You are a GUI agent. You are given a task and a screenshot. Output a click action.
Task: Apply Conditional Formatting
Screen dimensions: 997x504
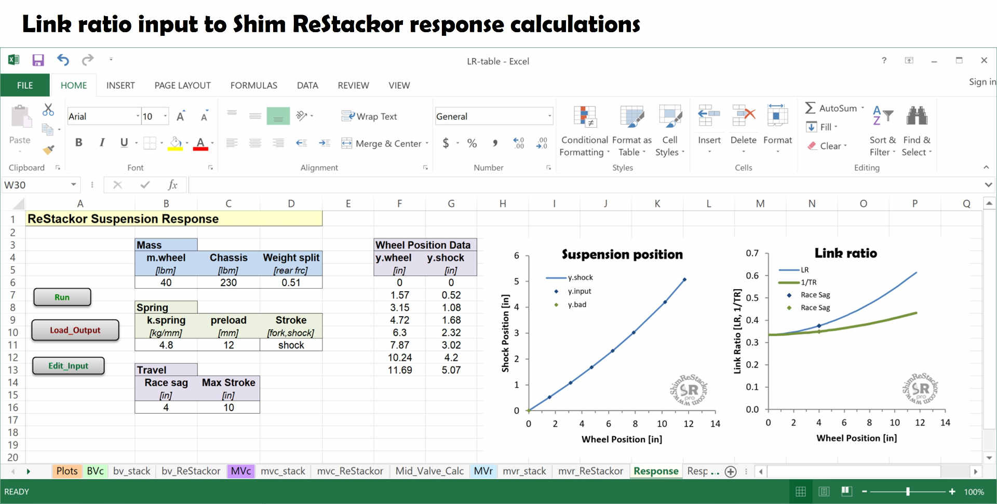584,130
